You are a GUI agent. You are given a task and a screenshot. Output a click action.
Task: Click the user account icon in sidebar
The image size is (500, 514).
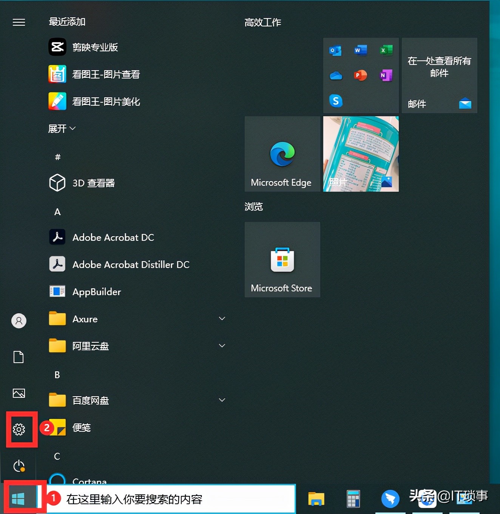click(x=19, y=321)
